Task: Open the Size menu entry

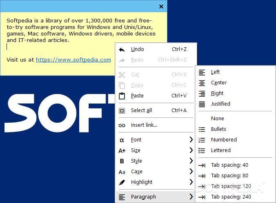Action: [156, 150]
